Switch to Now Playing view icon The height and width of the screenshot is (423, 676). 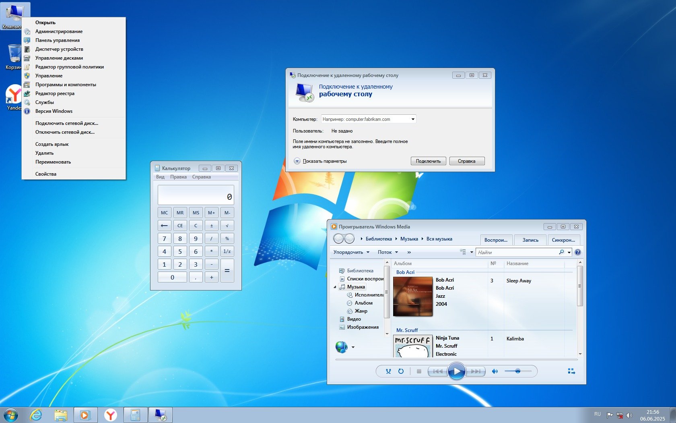tap(571, 371)
